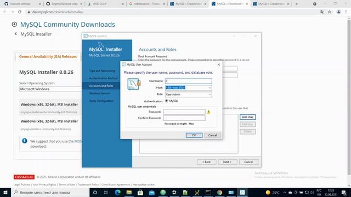Cancel the MySQL User Account dialog
The width and height of the screenshot is (351, 197).
coord(212,135)
